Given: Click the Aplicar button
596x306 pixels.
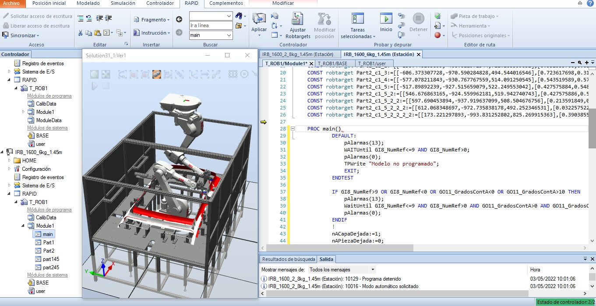Looking at the screenshot, I should point(259,22).
